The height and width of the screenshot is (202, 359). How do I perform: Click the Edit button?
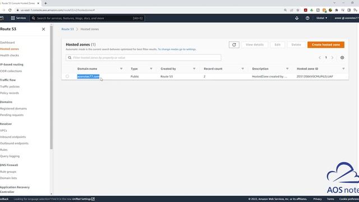tap(278, 45)
